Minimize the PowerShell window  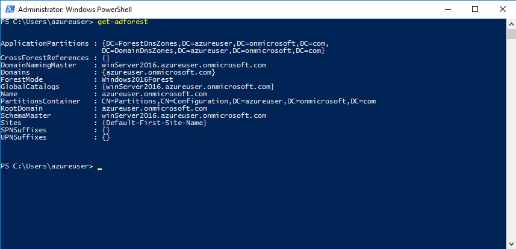tap(447, 9)
